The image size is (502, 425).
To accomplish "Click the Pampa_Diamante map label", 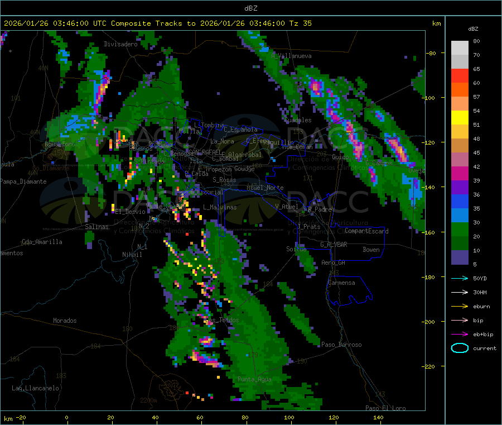I will click(23, 182).
